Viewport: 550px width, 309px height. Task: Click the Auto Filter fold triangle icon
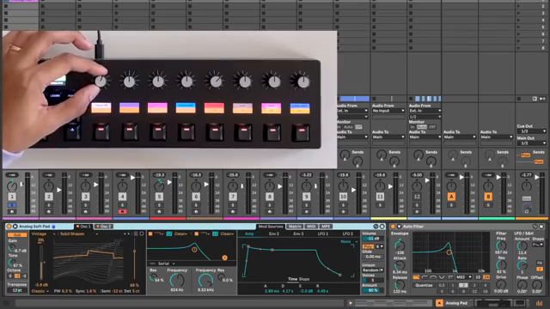(399, 227)
